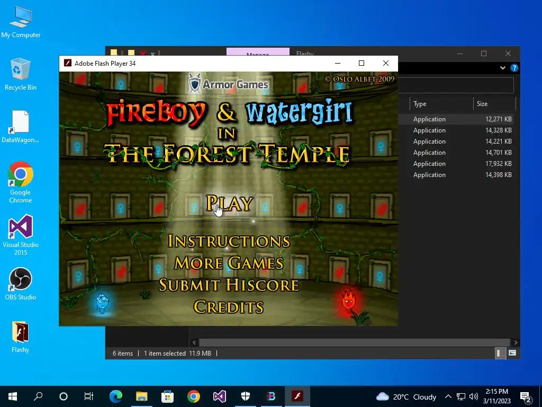The width and height of the screenshot is (542, 407).
Task: Open taskbar Search magnifier
Action: click(x=38, y=396)
